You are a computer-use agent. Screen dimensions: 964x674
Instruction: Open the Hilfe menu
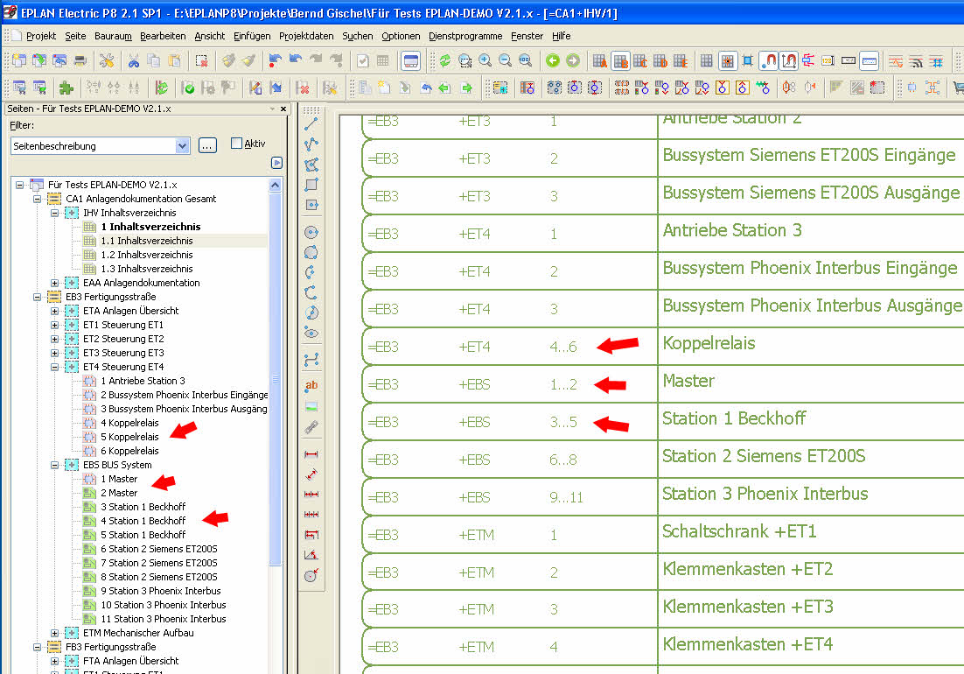[562, 36]
